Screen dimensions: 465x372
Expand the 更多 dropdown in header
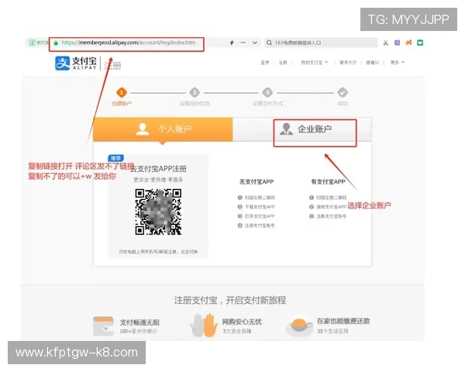(398, 63)
